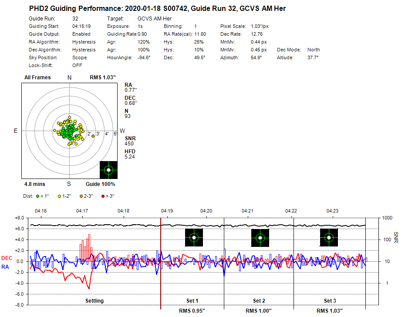Click the pixel scale value '1.03"/px'

260,27
